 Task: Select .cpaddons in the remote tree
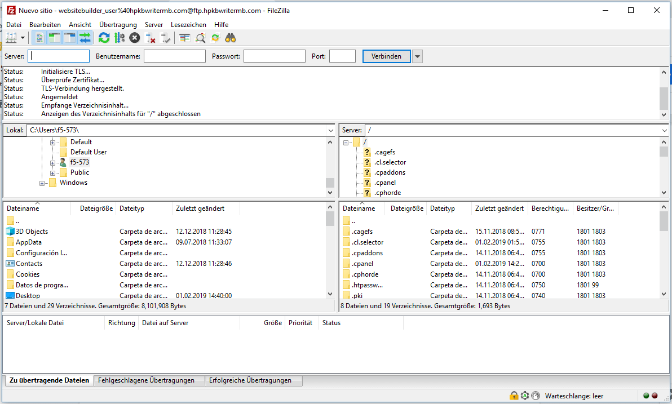tap(390, 172)
